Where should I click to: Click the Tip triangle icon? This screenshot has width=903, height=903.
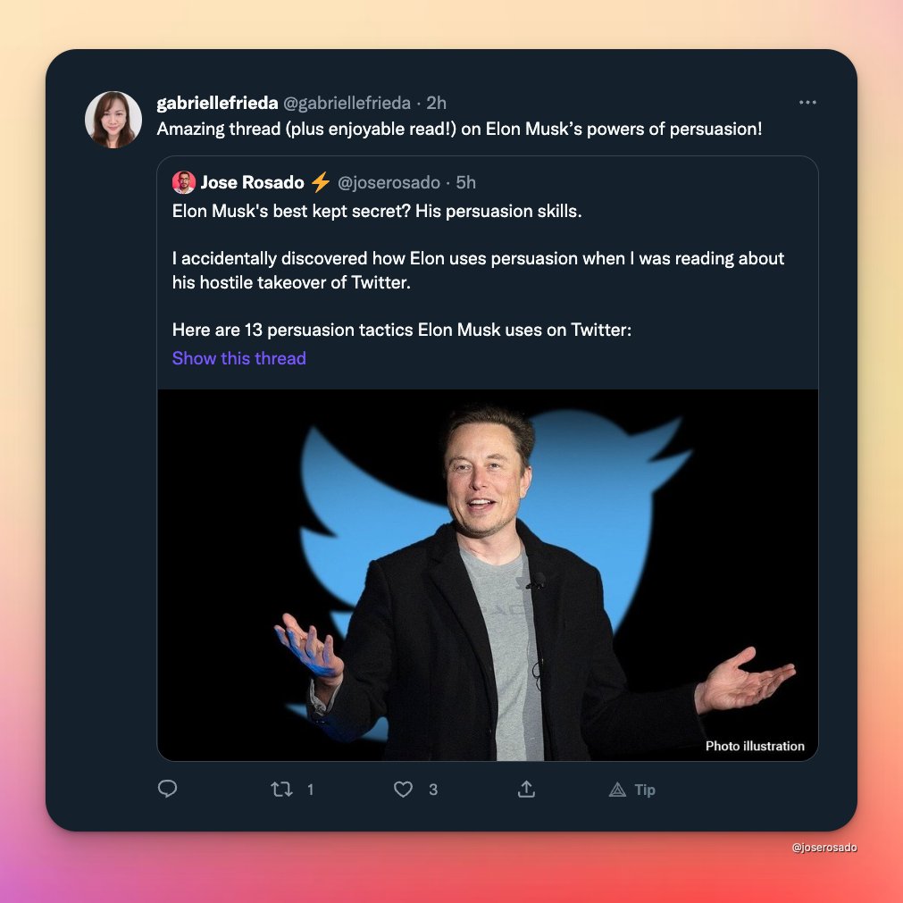[617, 790]
